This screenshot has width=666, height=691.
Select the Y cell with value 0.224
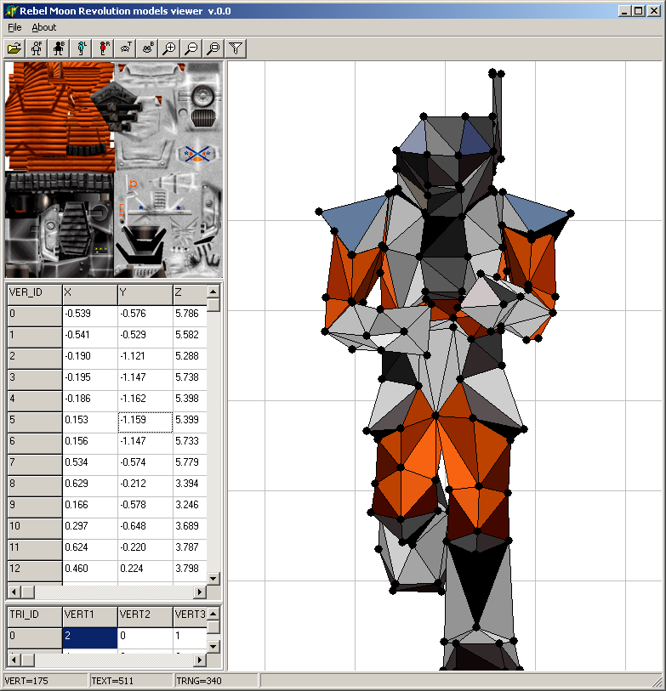[x=145, y=571]
